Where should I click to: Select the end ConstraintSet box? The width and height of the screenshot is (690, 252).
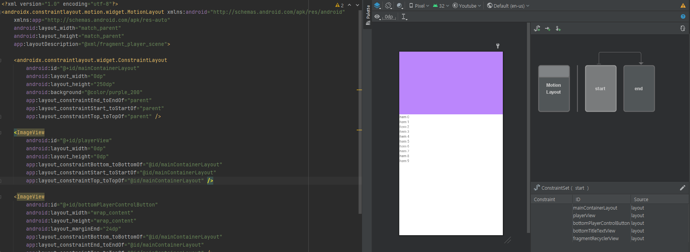click(639, 89)
